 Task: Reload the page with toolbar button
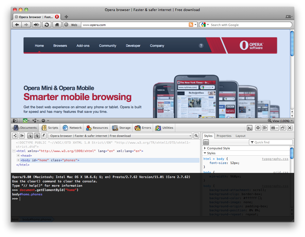(47, 25)
